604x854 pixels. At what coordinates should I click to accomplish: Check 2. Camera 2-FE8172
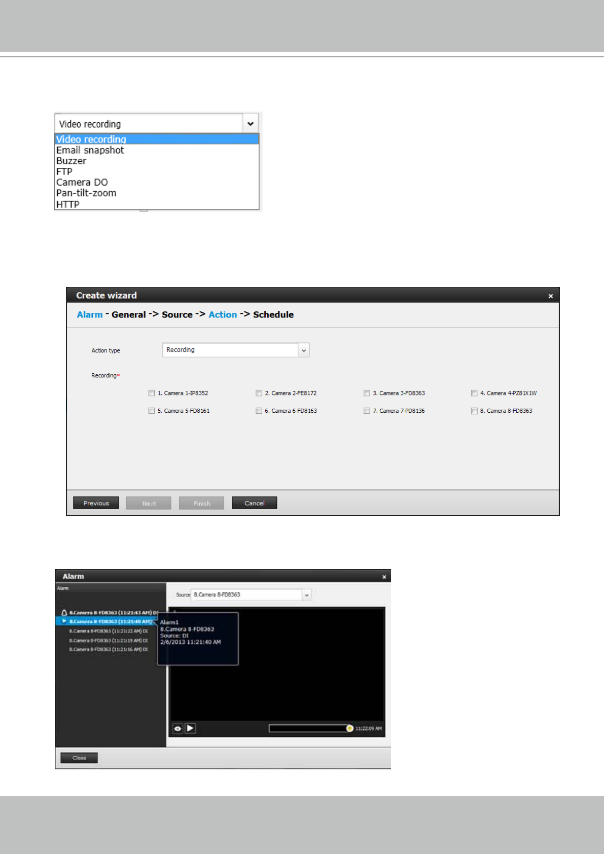coord(259,393)
